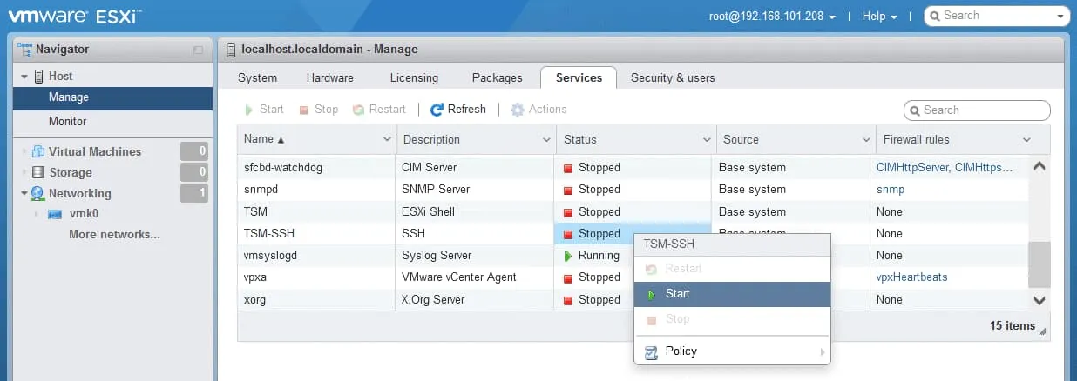
Task: Choose Start in the TSM-SSH context menu
Action: (677, 294)
